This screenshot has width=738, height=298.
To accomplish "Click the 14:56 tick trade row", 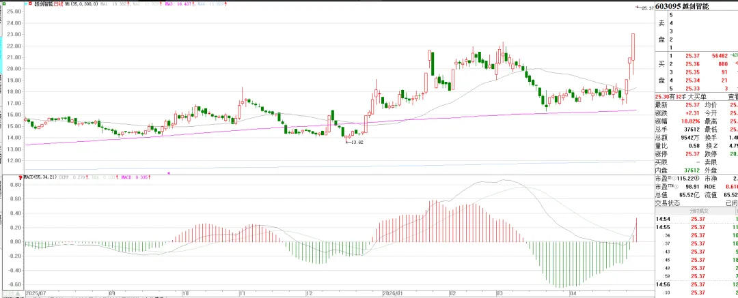I will [696, 284].
